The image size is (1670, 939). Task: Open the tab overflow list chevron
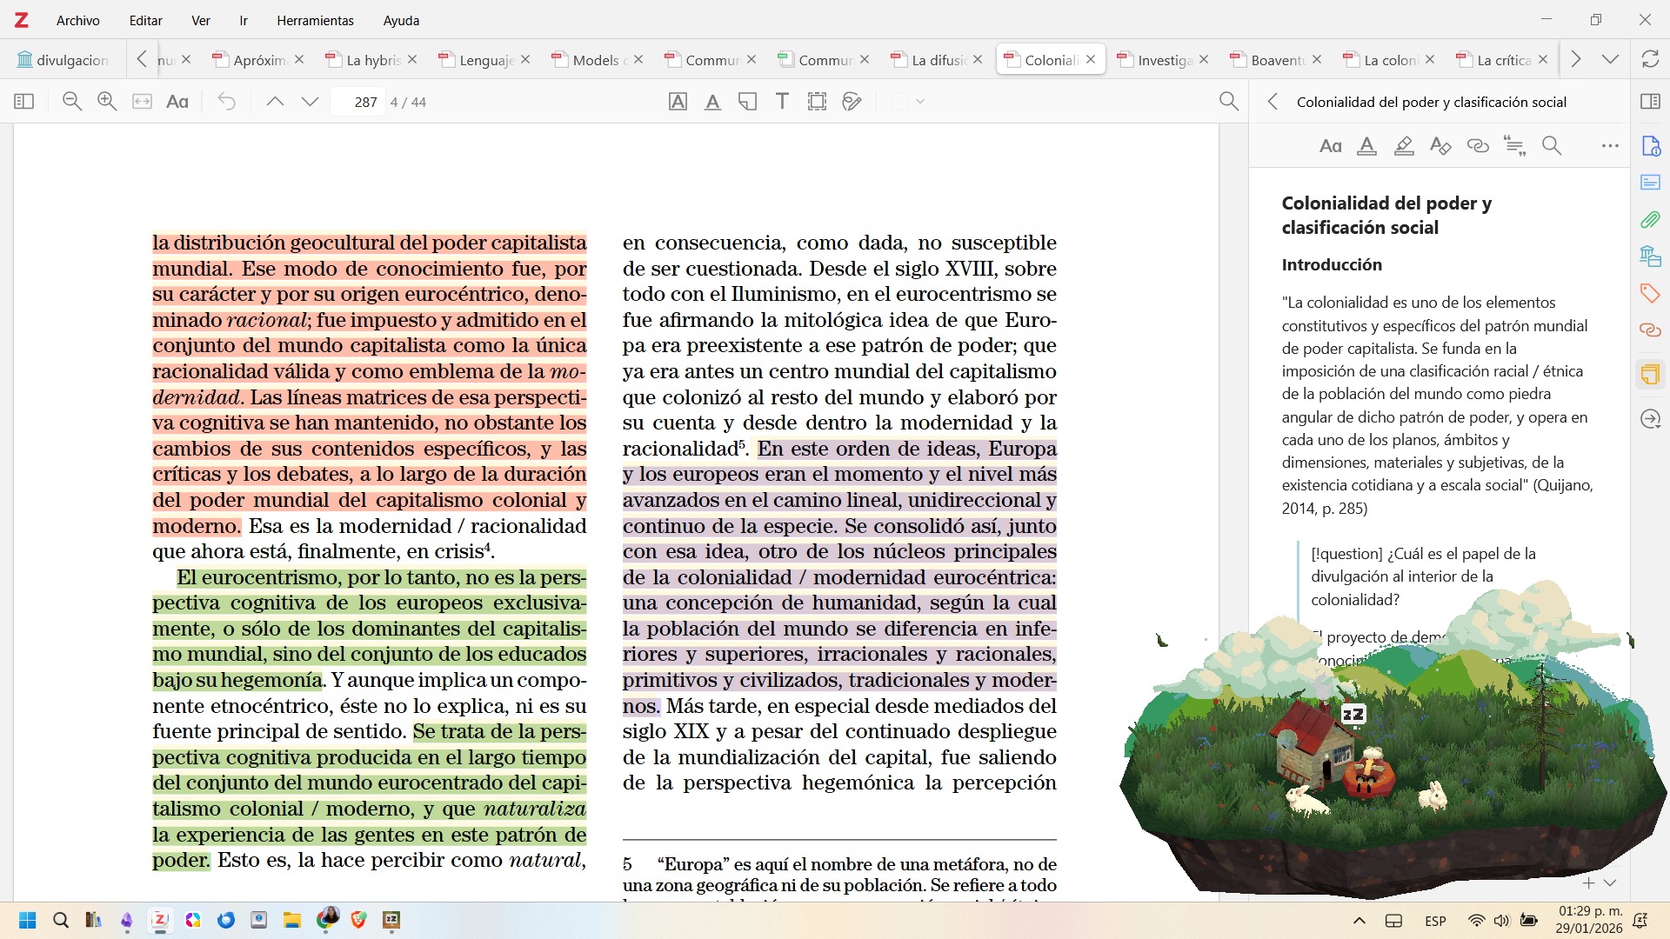[1612, 59]
